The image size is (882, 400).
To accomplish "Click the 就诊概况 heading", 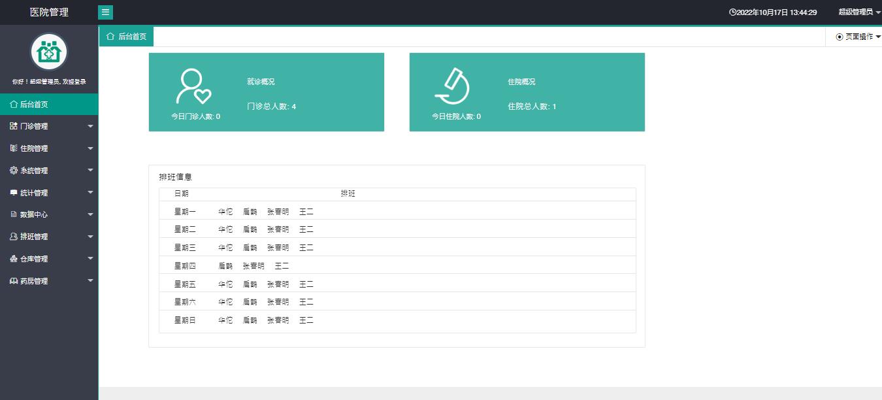I will point(261,82).
